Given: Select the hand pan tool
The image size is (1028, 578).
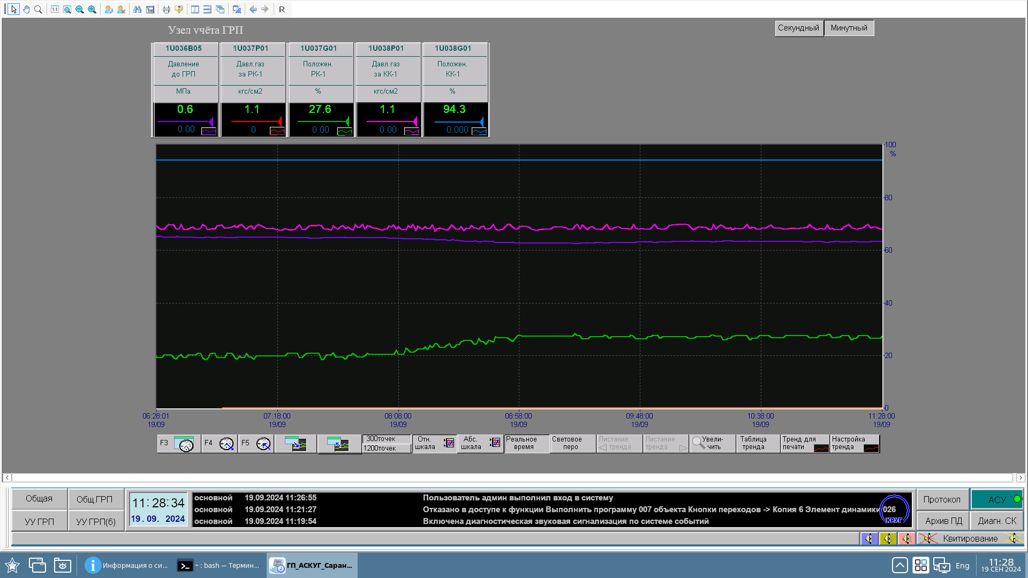Looking at the screenshot, I should (x=26, y=9).
